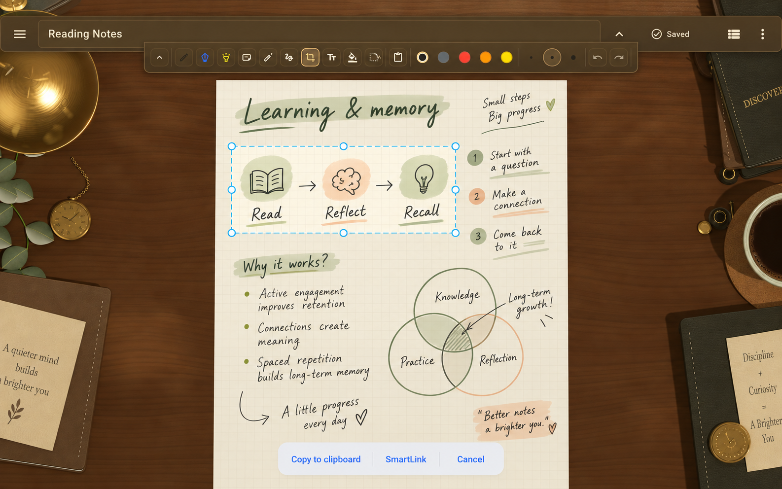
Task: Select the fill bucket tool
Action: 352,58
